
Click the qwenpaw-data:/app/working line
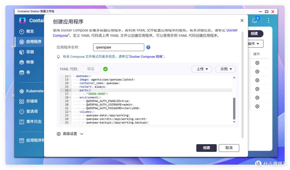(x=107, y=115)
